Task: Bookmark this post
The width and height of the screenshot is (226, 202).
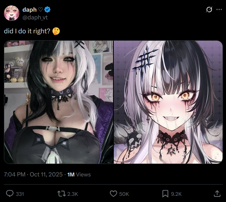Action: 165,194
